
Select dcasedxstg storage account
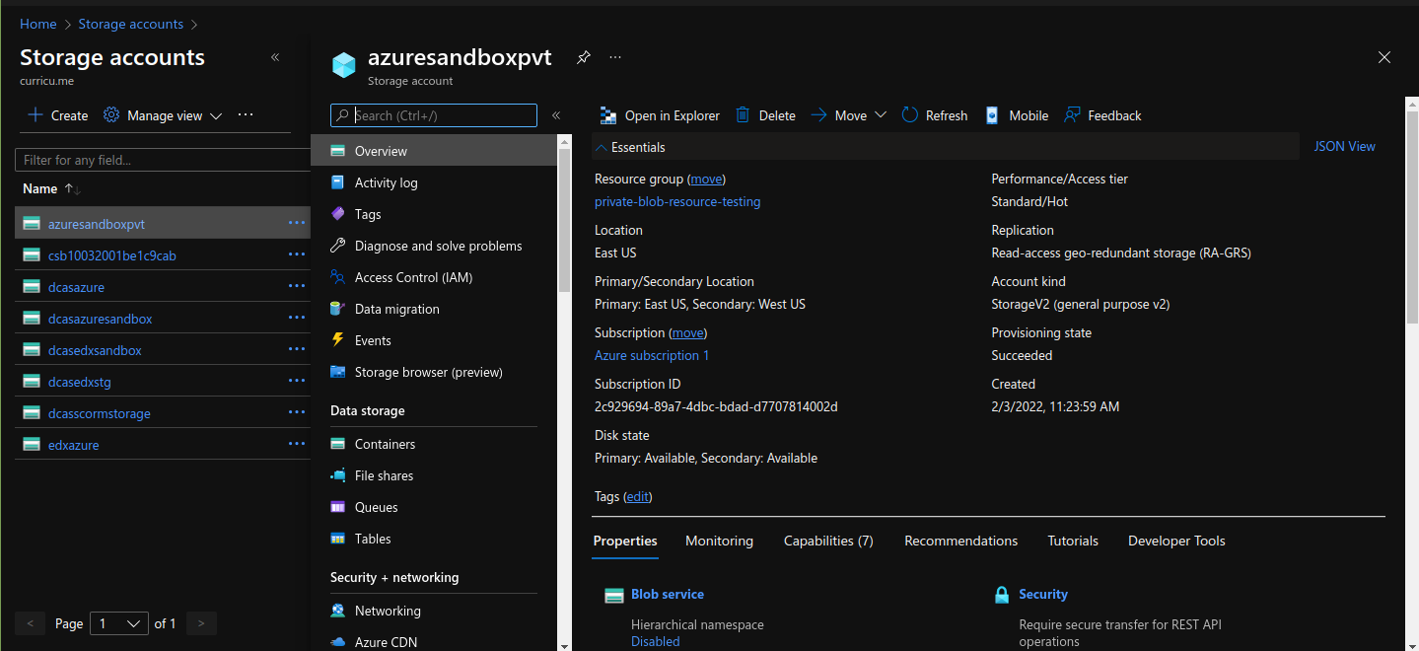point(80,382)
